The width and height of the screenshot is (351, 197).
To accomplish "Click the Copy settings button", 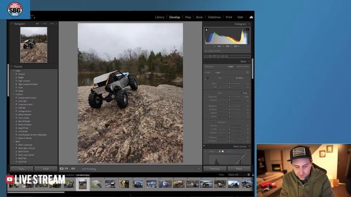I will pos(21,169).
